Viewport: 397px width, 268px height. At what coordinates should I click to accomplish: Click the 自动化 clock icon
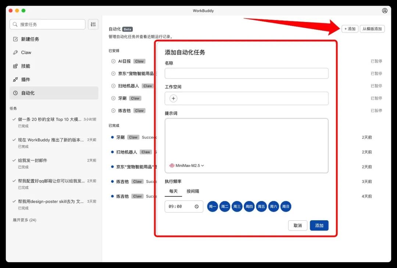tap(15, 93)
